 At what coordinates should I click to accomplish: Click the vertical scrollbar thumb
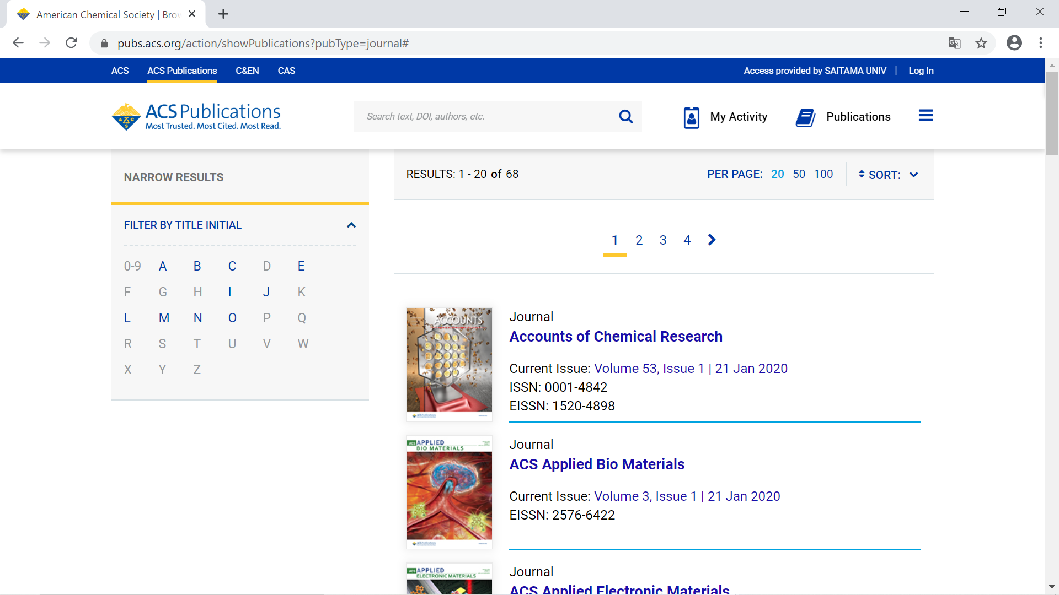pos(1052,113)
